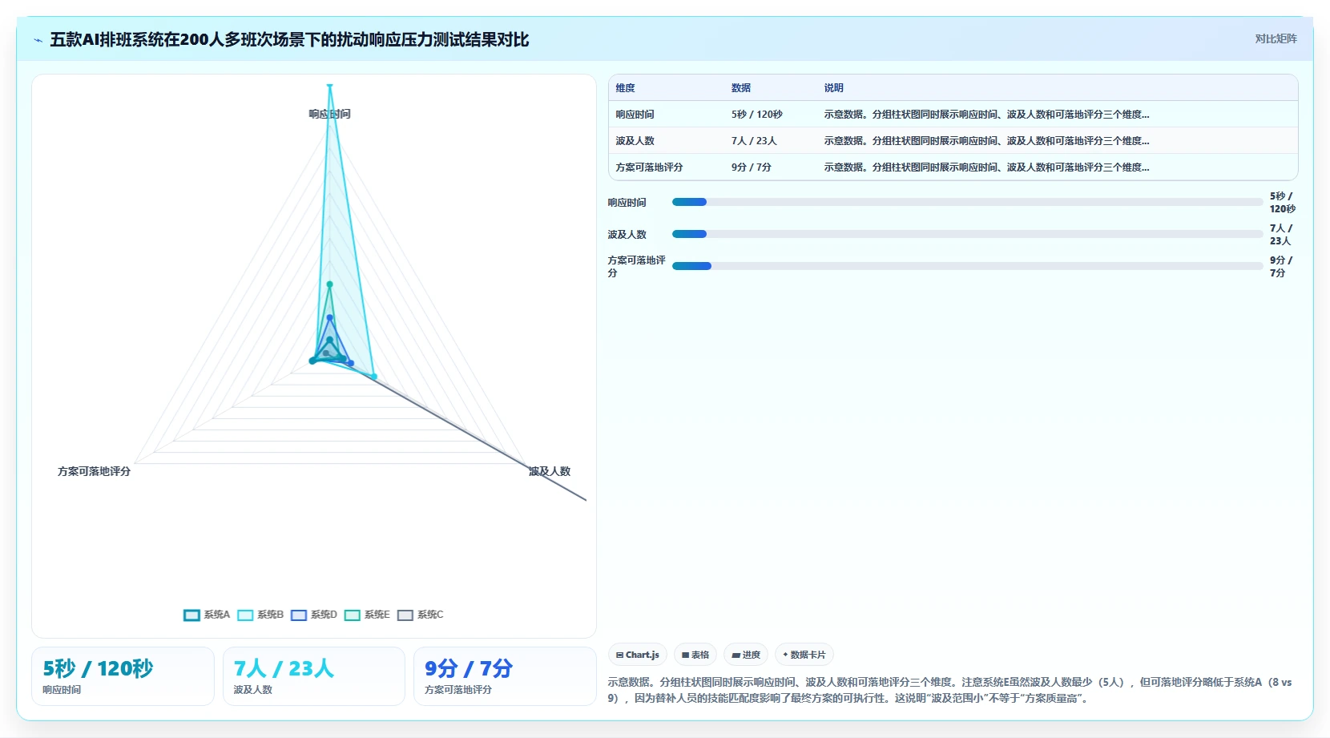Select the 波及人数 table row
1330x738 pixels.
(953, 141)
